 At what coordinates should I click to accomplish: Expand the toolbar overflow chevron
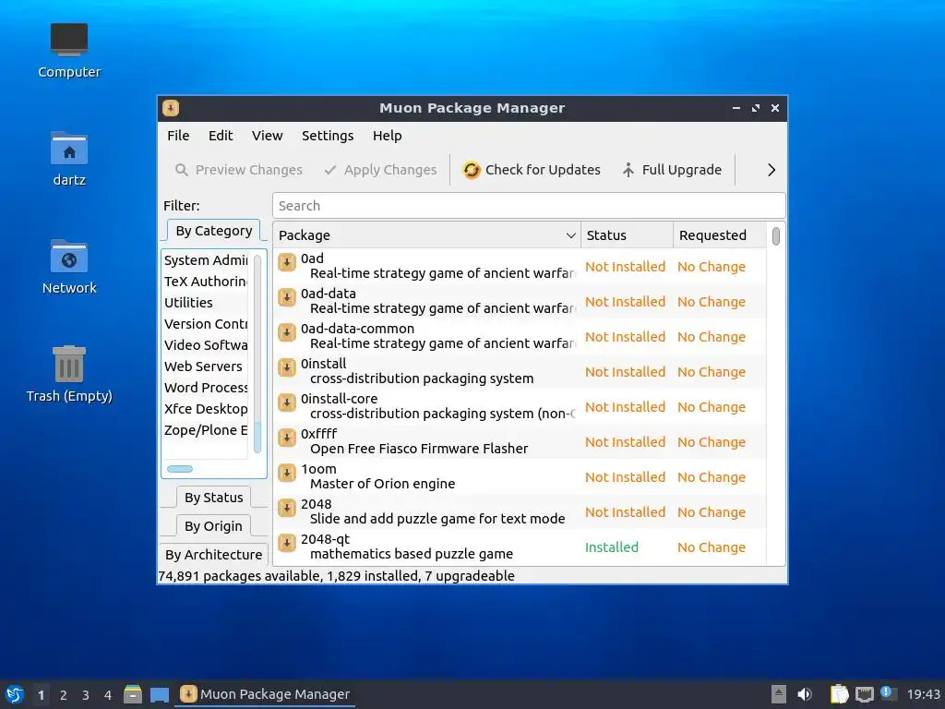pos(772,170)
